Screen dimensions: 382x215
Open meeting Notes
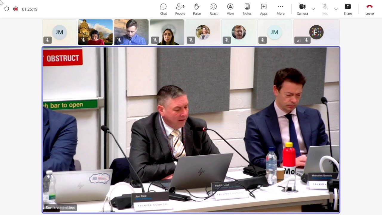[247, 9]
